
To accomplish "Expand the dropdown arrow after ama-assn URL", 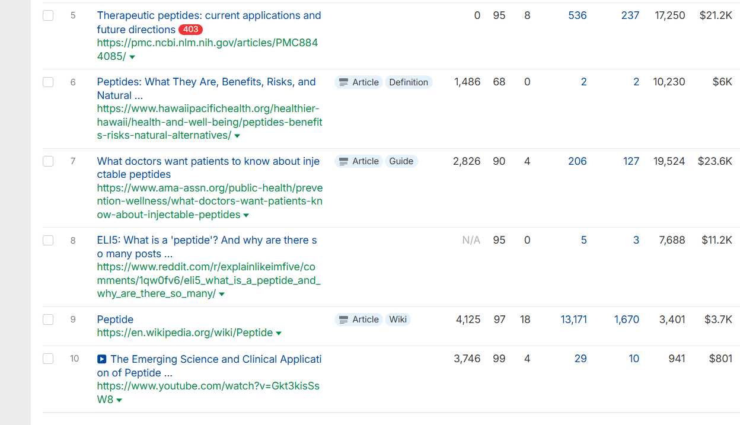I will point(246,215).
